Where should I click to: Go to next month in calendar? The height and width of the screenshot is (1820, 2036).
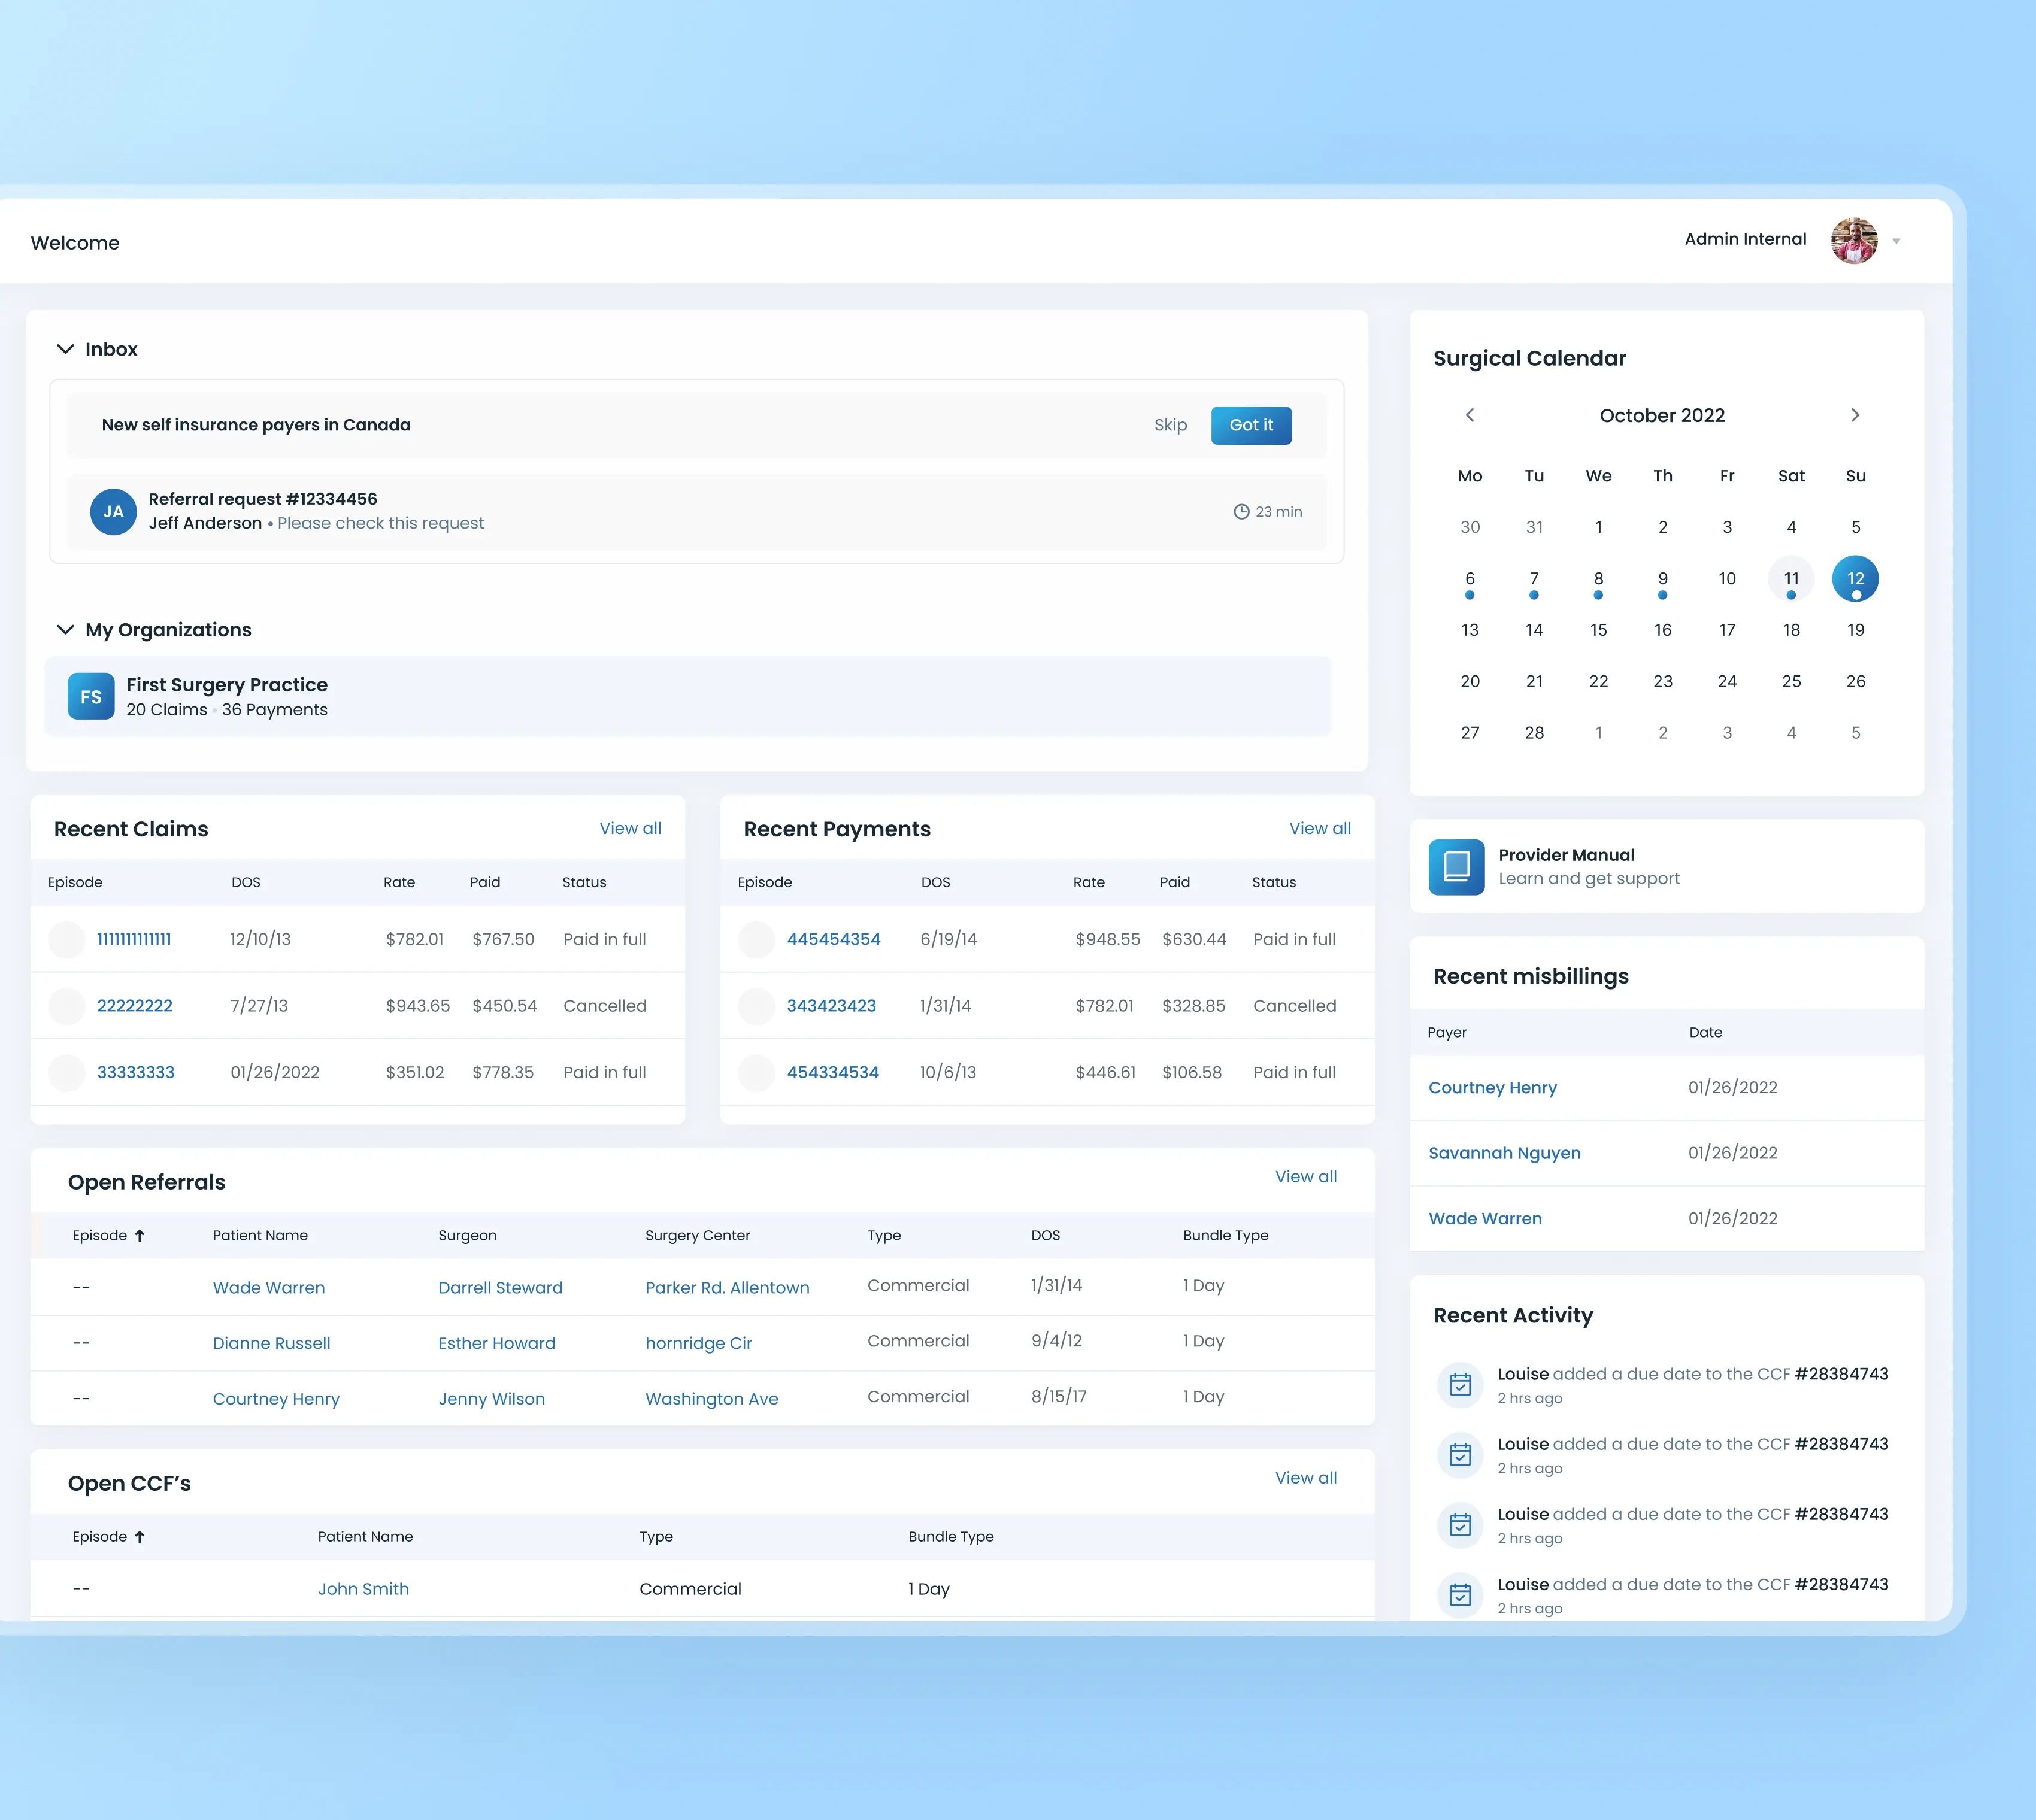click(1855, 414)
